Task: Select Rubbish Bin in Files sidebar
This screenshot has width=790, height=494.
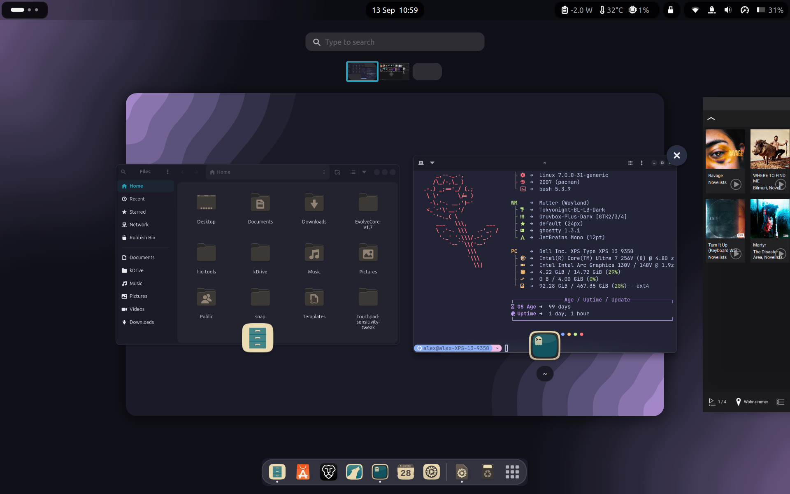Action: (x=146, y=238)
